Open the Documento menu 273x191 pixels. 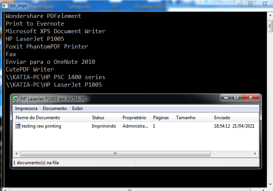55,108
